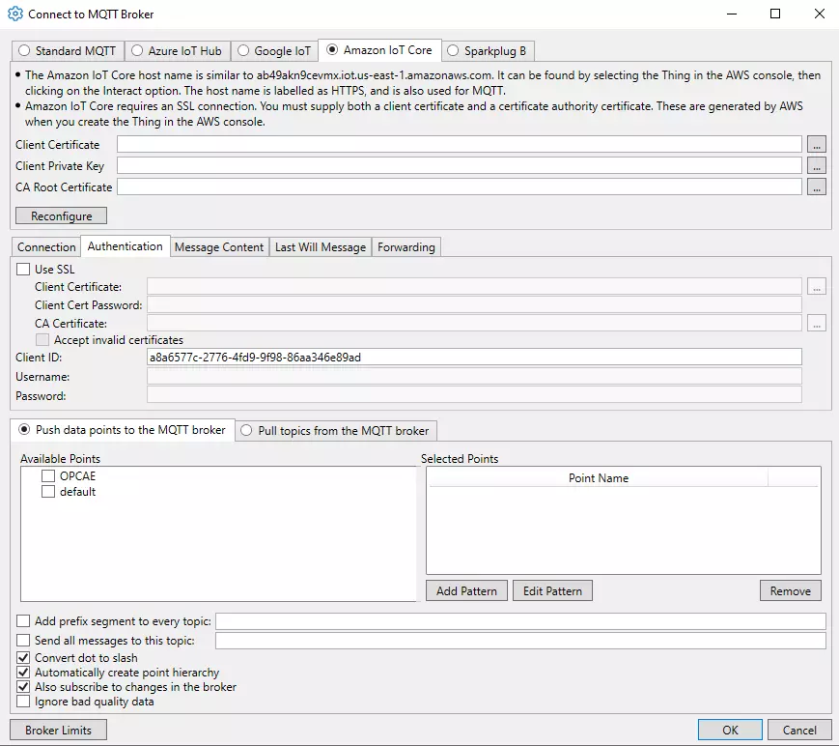The height and width of the screenshot is (746, 839).
Task: Open the Forwarding tab
Action: click(x=406, y=246)
